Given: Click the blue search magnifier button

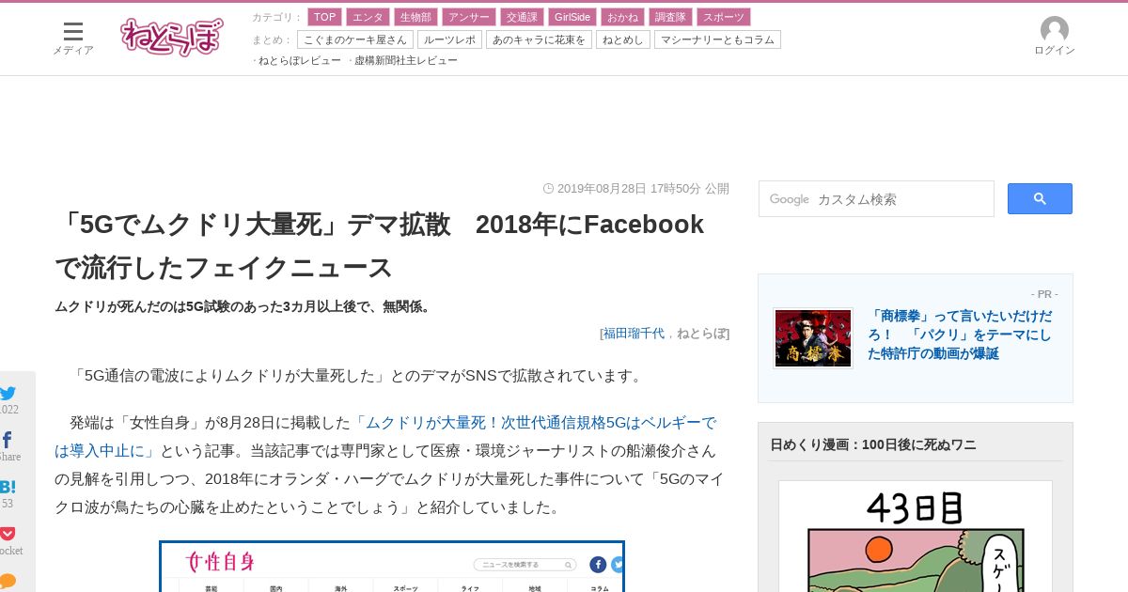Looking at the screenshot, I should pyautogui.click(x=1040, y=198).
